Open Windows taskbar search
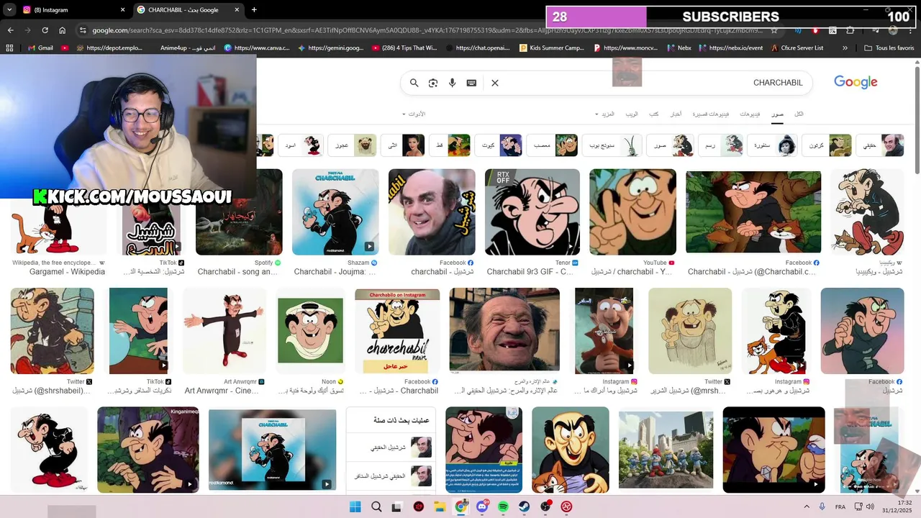This screenshot has width=921, height=518. [x=376, y=506]
